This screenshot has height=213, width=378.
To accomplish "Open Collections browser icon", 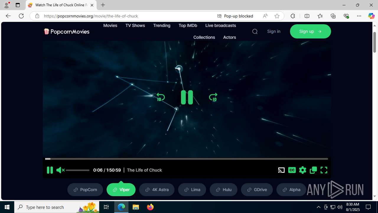I will pos(333,16).
